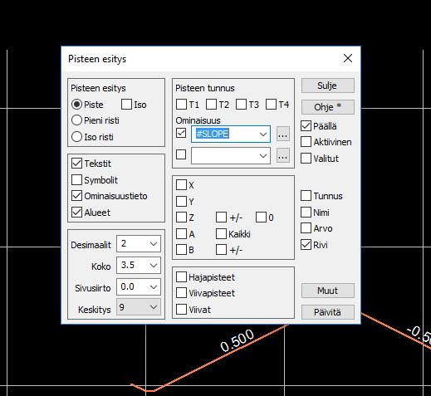431x396 pixels.
Task: Expand the #SLOPE property dropdown
Action: (x=263, y=134)
